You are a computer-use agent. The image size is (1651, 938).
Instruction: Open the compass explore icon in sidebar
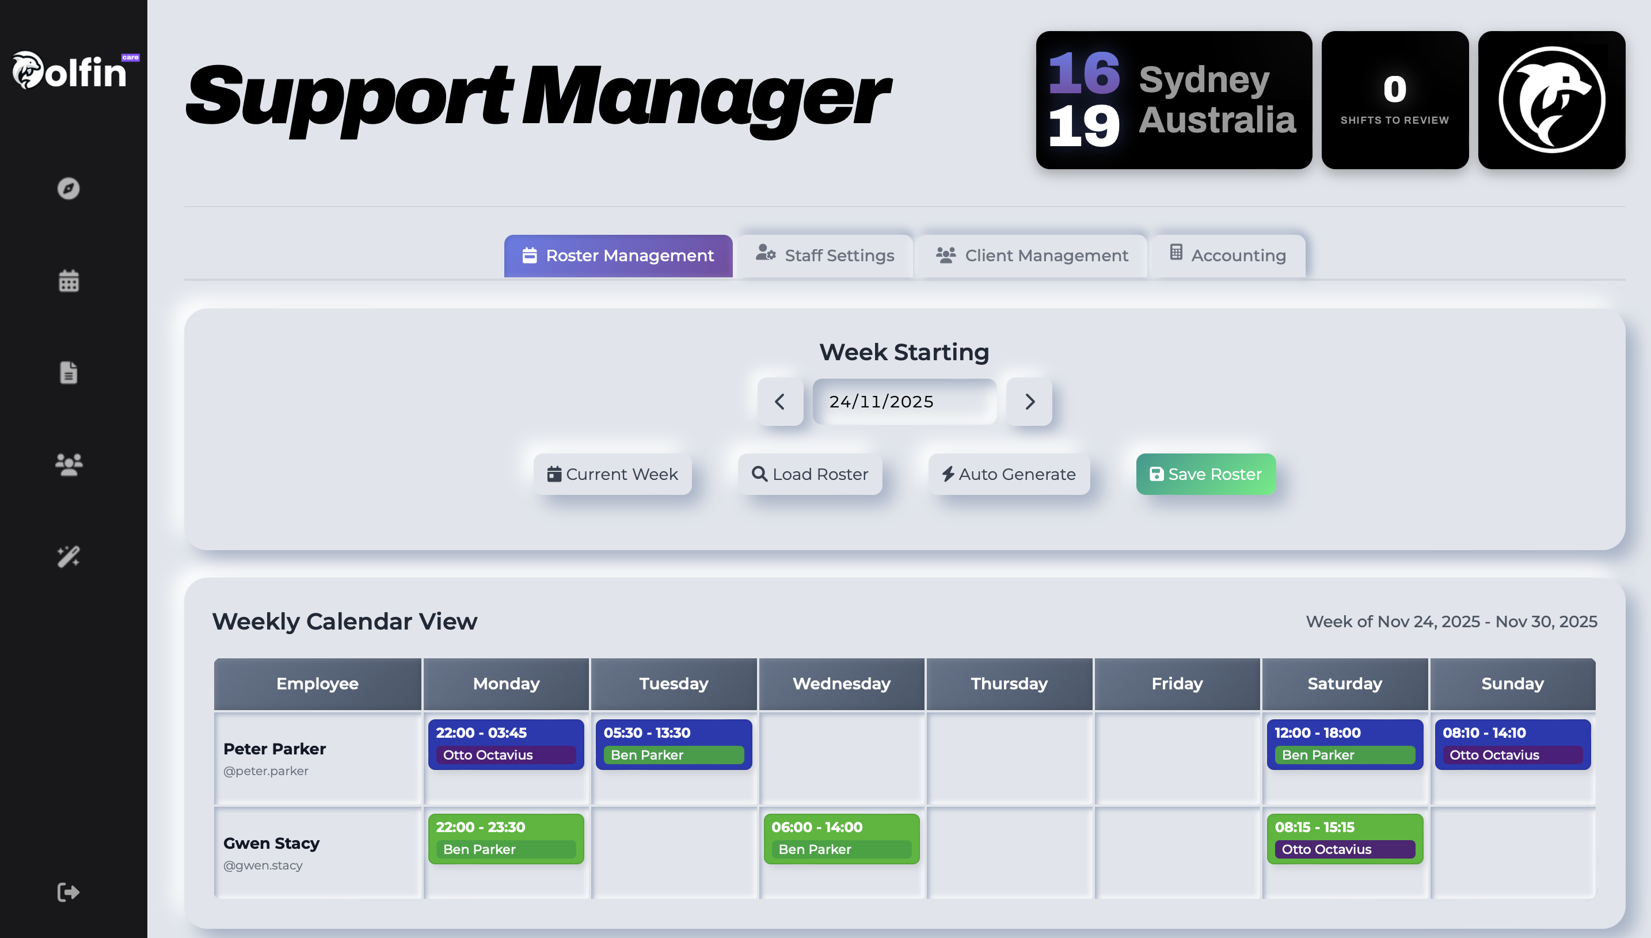coord(69,189)
